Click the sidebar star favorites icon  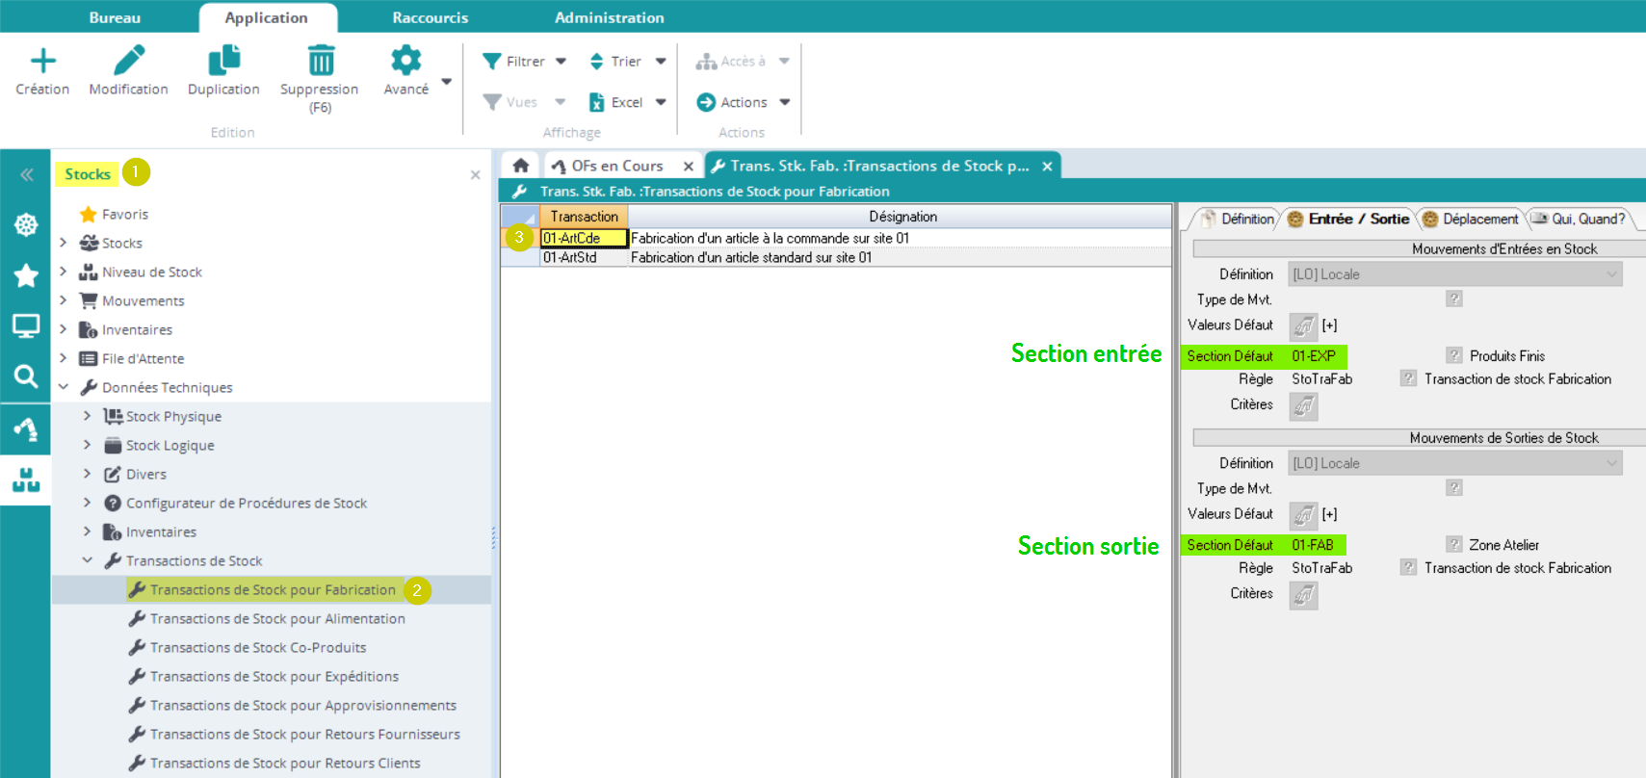(x=26, y=276)
